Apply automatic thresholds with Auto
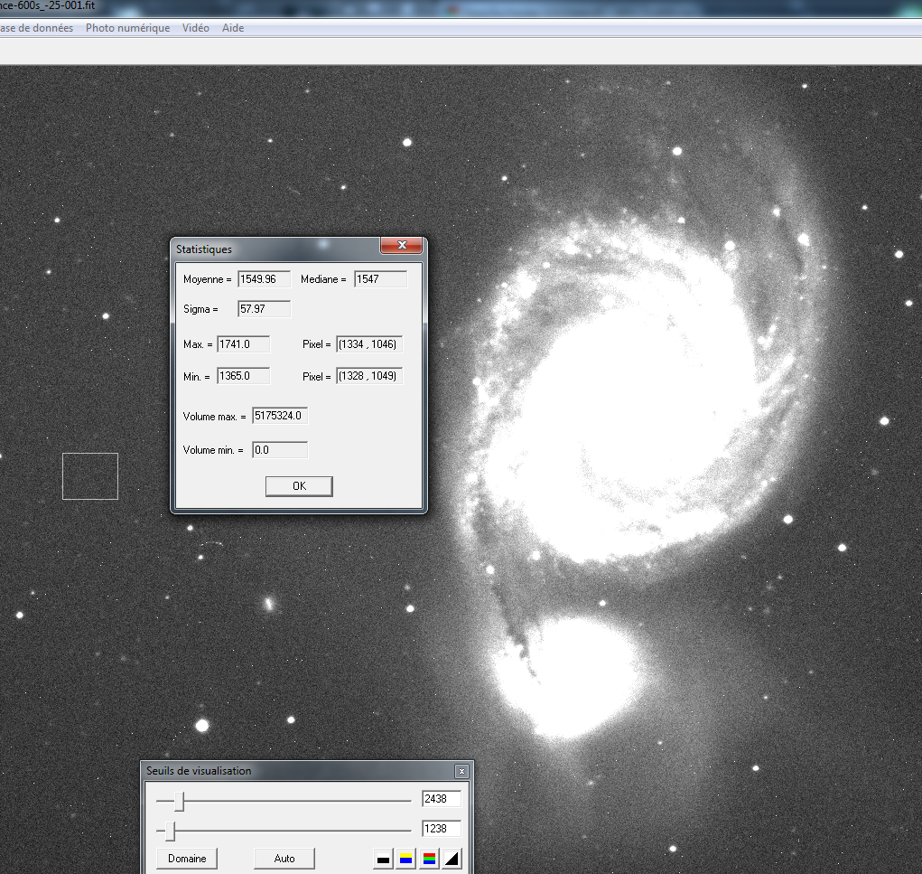Viewport: 922px width, 874px height. [284, 858]
